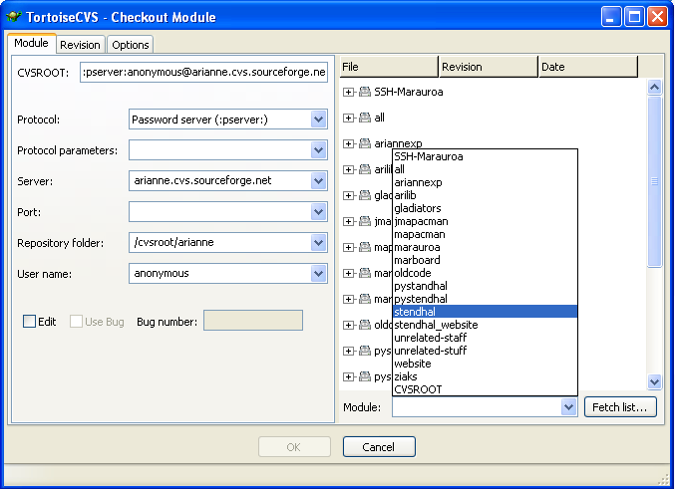Select stendhal_website from module list
Screen dimensions: 675x489
(436, 325)
